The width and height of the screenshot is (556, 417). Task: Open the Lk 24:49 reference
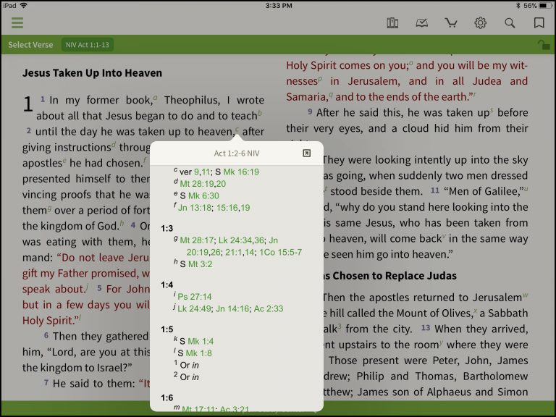pyautogui.click(x=194, y=308)
